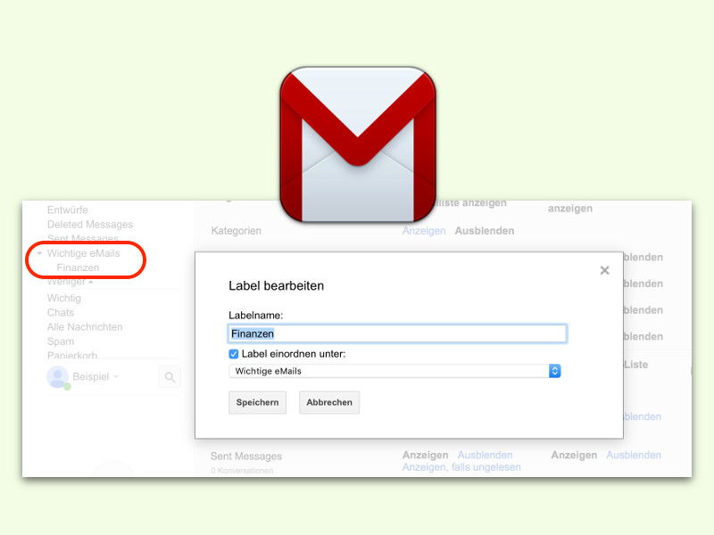This screenshot has width=714, height=535.
Task: Open Finanzen sublabel in sidebar
Action: coord(78,267)
